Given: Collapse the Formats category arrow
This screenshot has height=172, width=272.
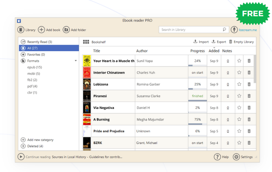Looking at the screenshot, I should click(76, 61).
